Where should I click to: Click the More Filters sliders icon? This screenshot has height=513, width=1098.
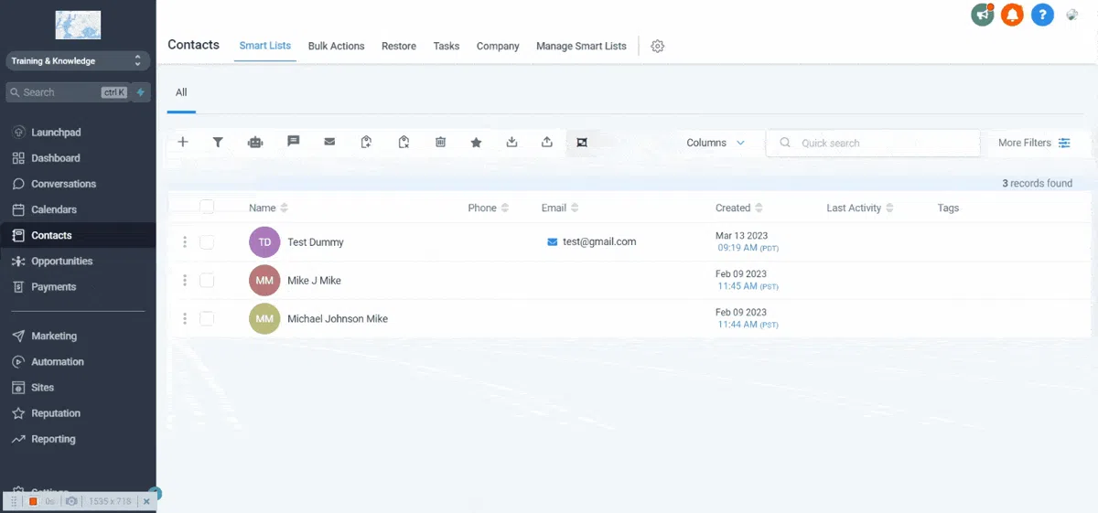tap(1064, 143)
